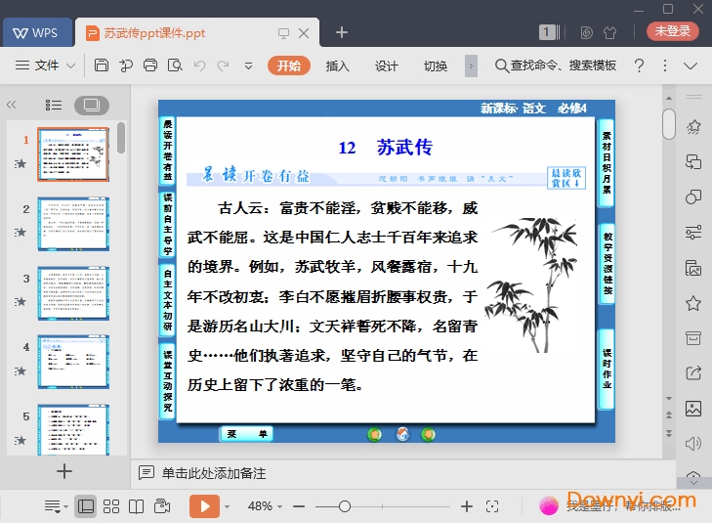Close the 苏武传ppt课件.ppt tab
Screen dimensions: 712x523
(304, 32)
